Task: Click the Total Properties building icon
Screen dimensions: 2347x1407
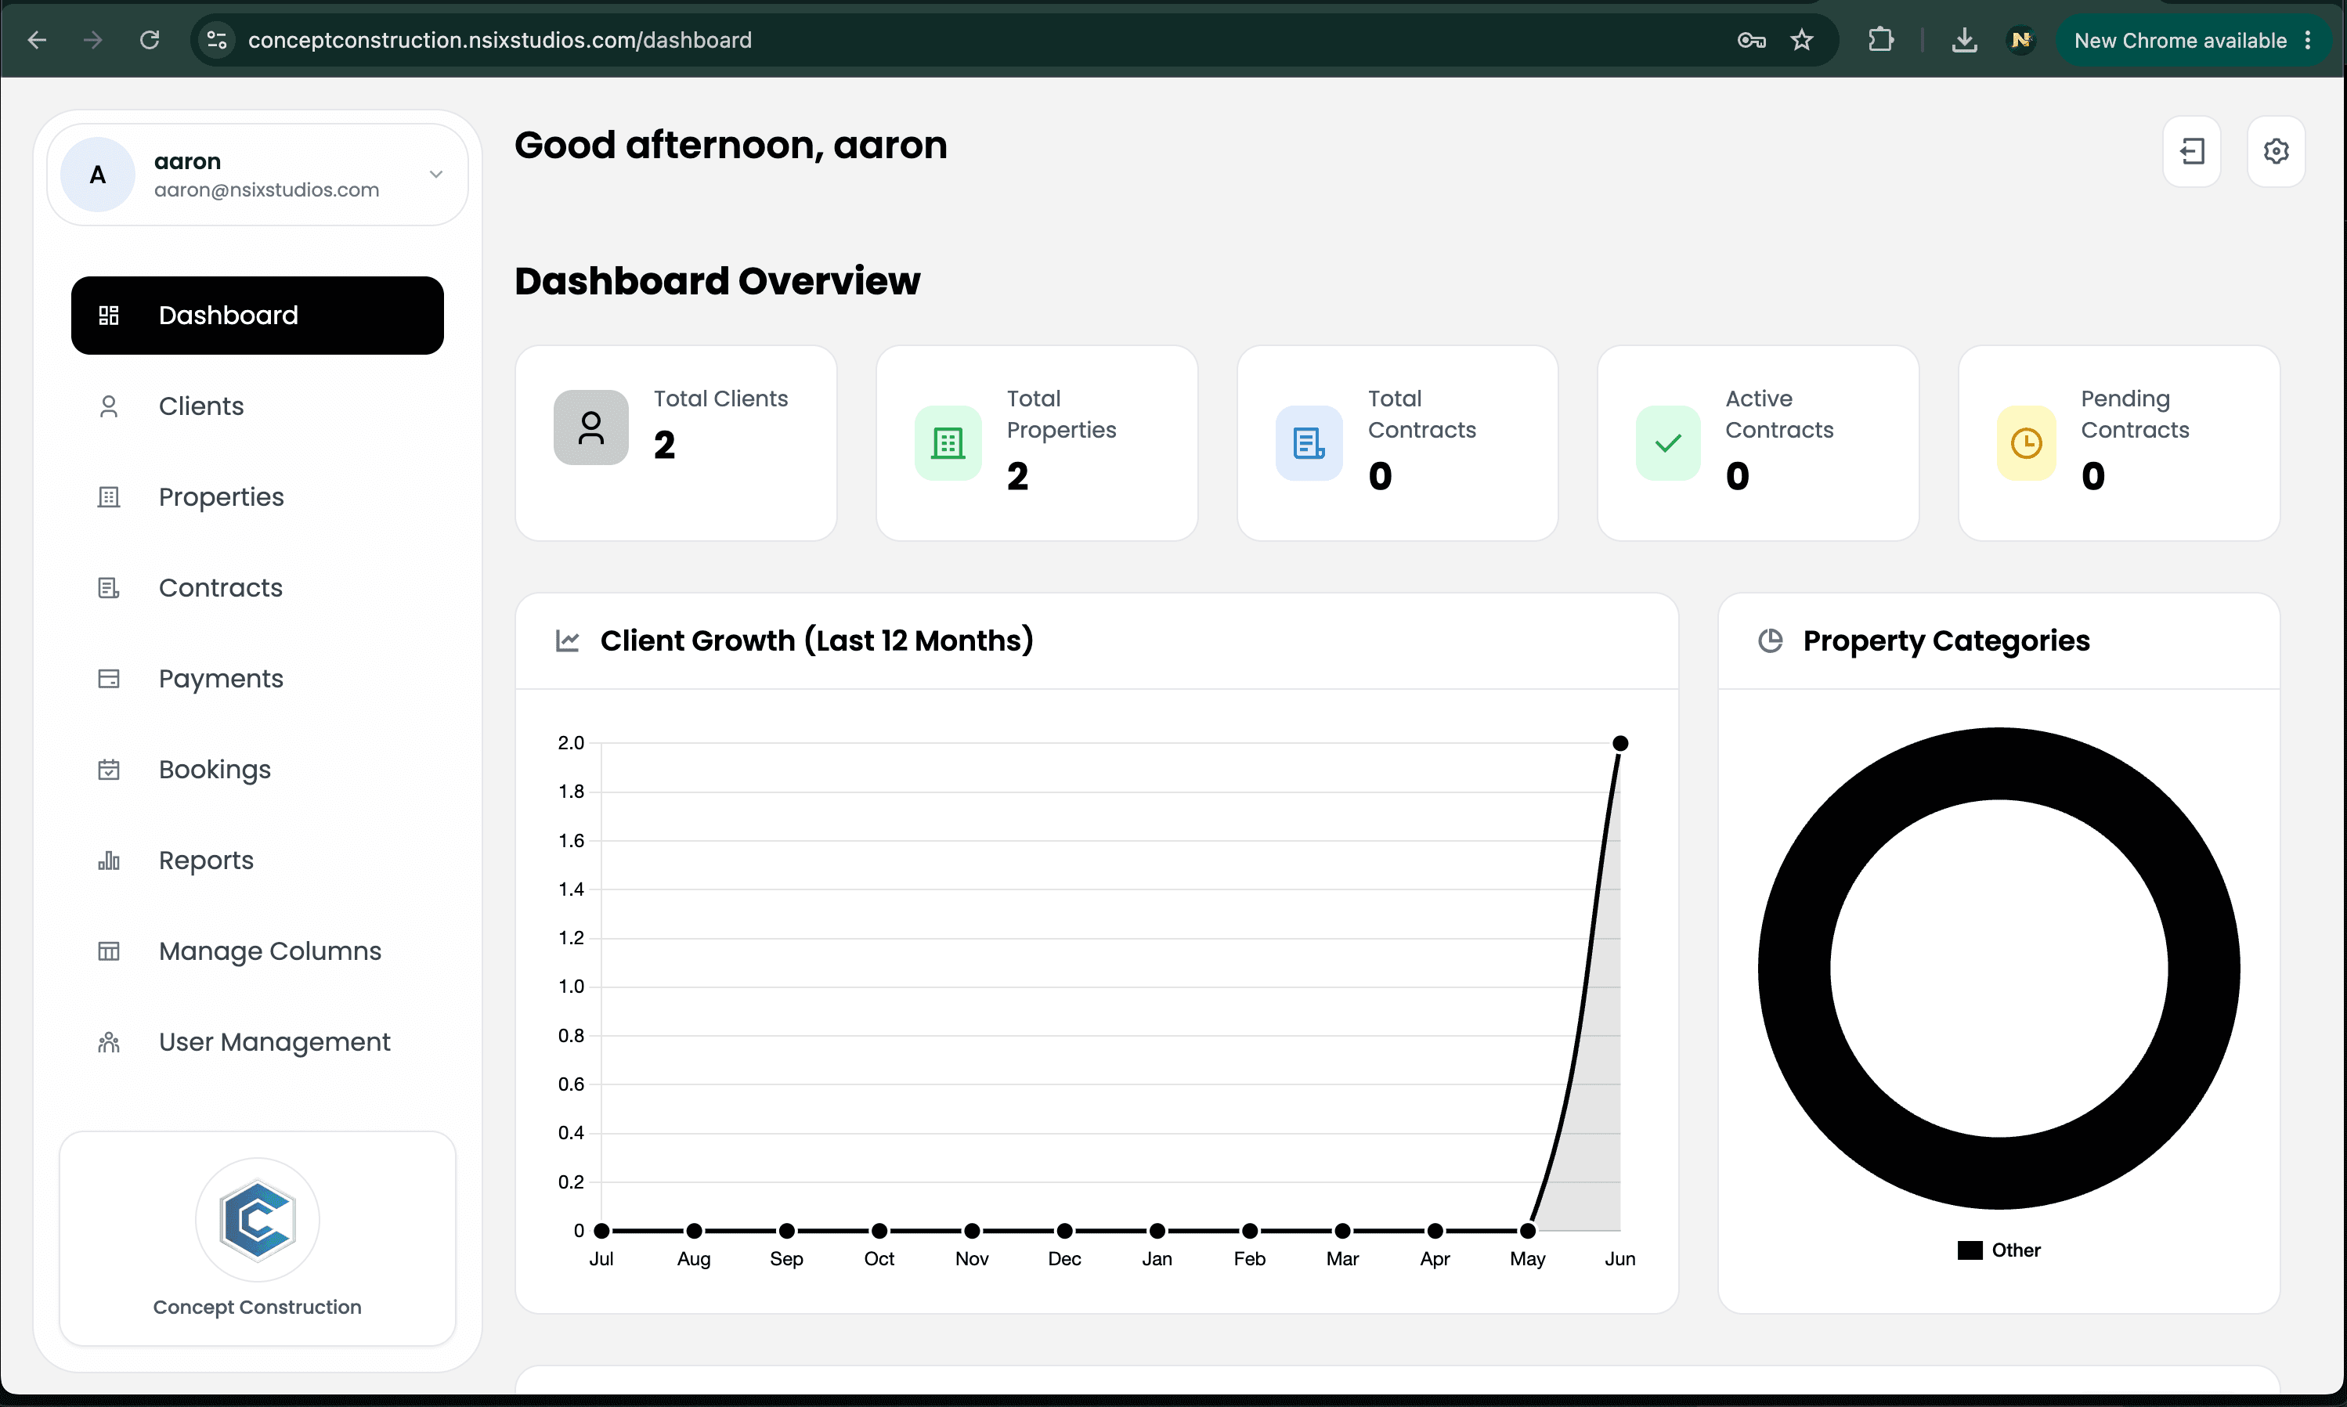Action: (948, 442)
